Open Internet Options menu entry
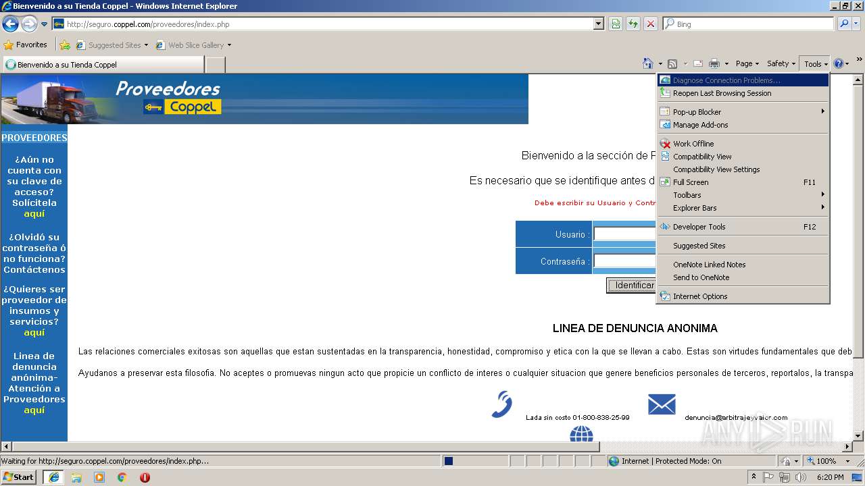Screen dimensions: 865x486 [743, 296]
